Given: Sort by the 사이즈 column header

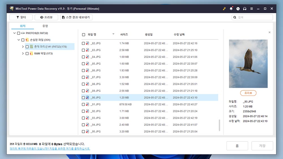Looking at the screenshot, I should (x=124, y=34).
